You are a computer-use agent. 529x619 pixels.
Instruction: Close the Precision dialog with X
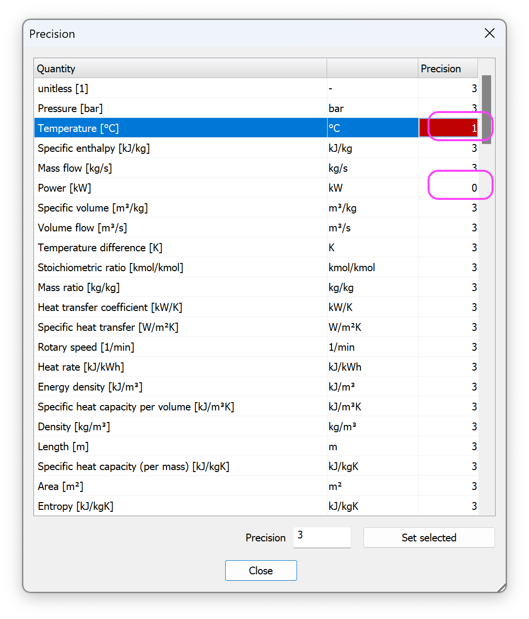click(490, 33)
